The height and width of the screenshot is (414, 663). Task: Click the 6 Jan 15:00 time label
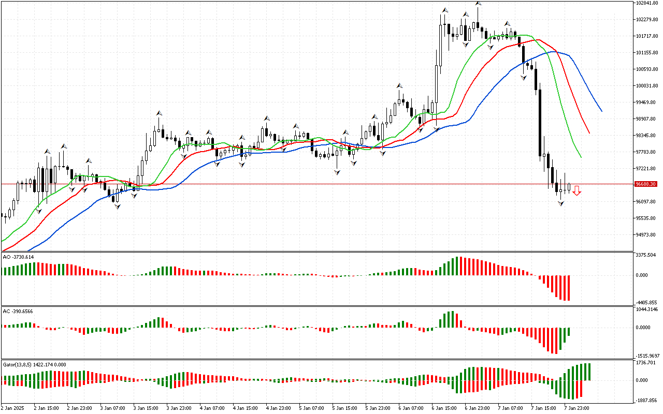click(444, 408)
